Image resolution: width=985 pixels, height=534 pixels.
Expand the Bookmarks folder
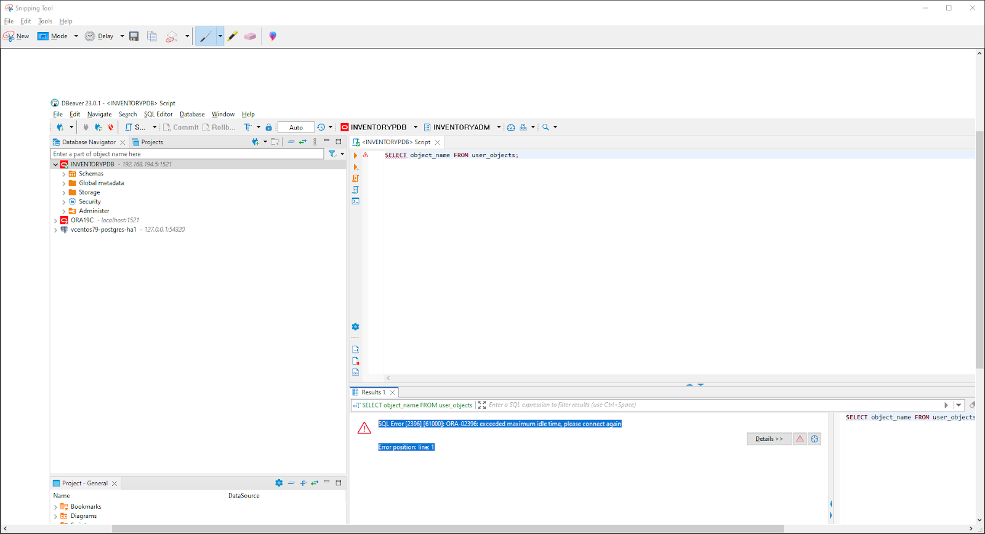click(55, 507)
